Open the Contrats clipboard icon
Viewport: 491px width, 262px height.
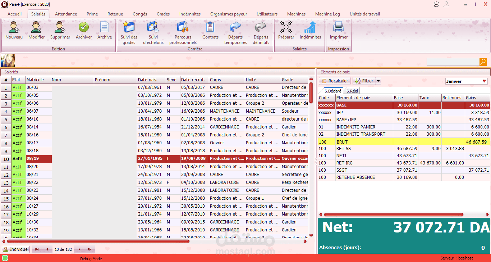pos(210,27)
